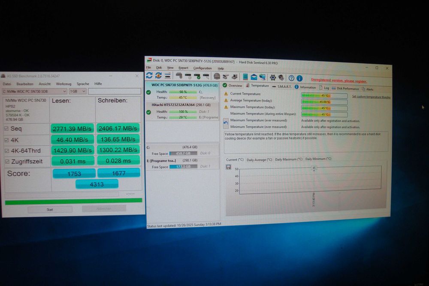Click the save floppy icon beside temperature chart
The image size is (429, 286).
229,167
